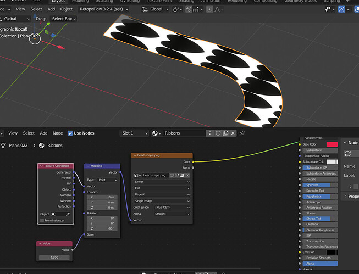Viewport: 359px width, 274px height.
Task: Click new image copy icon in heart-shape.png node
Action: click(177, 175)
